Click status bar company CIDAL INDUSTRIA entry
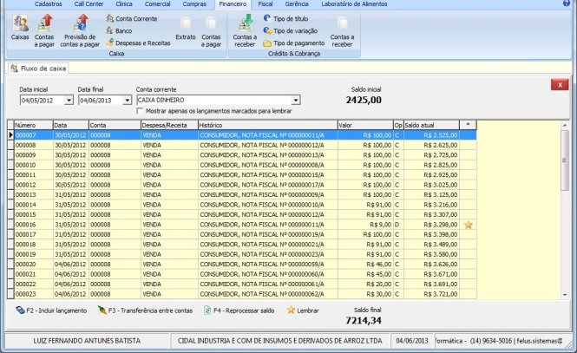The width and height of the screenshot is (577, 353). 279,341
